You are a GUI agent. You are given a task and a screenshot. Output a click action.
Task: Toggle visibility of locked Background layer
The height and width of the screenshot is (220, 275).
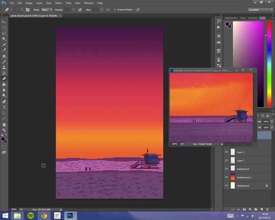[226, 185]
